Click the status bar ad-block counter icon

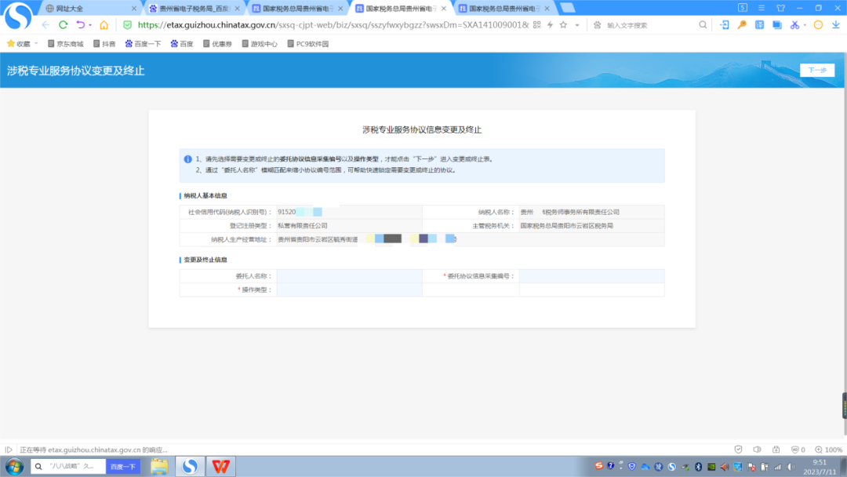(798, 450)
